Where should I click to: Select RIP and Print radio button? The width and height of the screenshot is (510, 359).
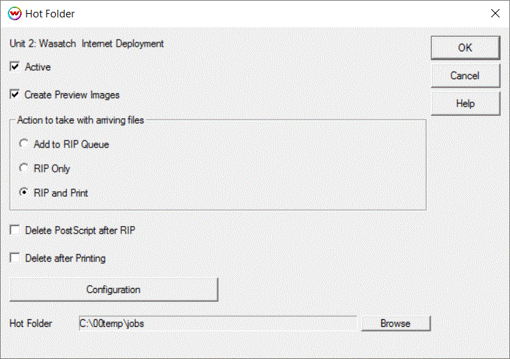24,192
